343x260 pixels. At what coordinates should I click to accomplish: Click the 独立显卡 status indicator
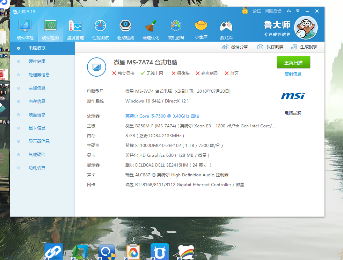(123, 73)
